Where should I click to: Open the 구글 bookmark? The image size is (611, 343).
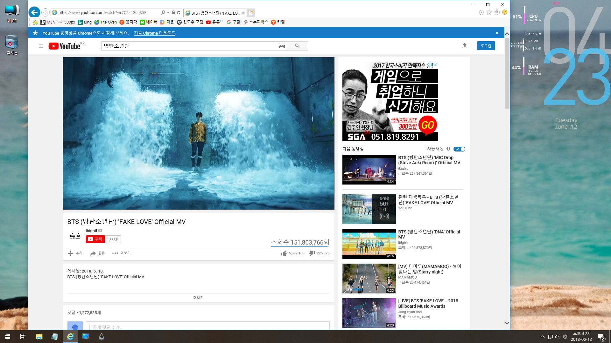[234, 22]
